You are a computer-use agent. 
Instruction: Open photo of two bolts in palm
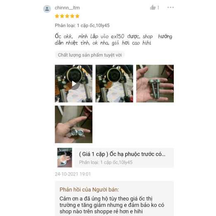[x=155, y=84]
